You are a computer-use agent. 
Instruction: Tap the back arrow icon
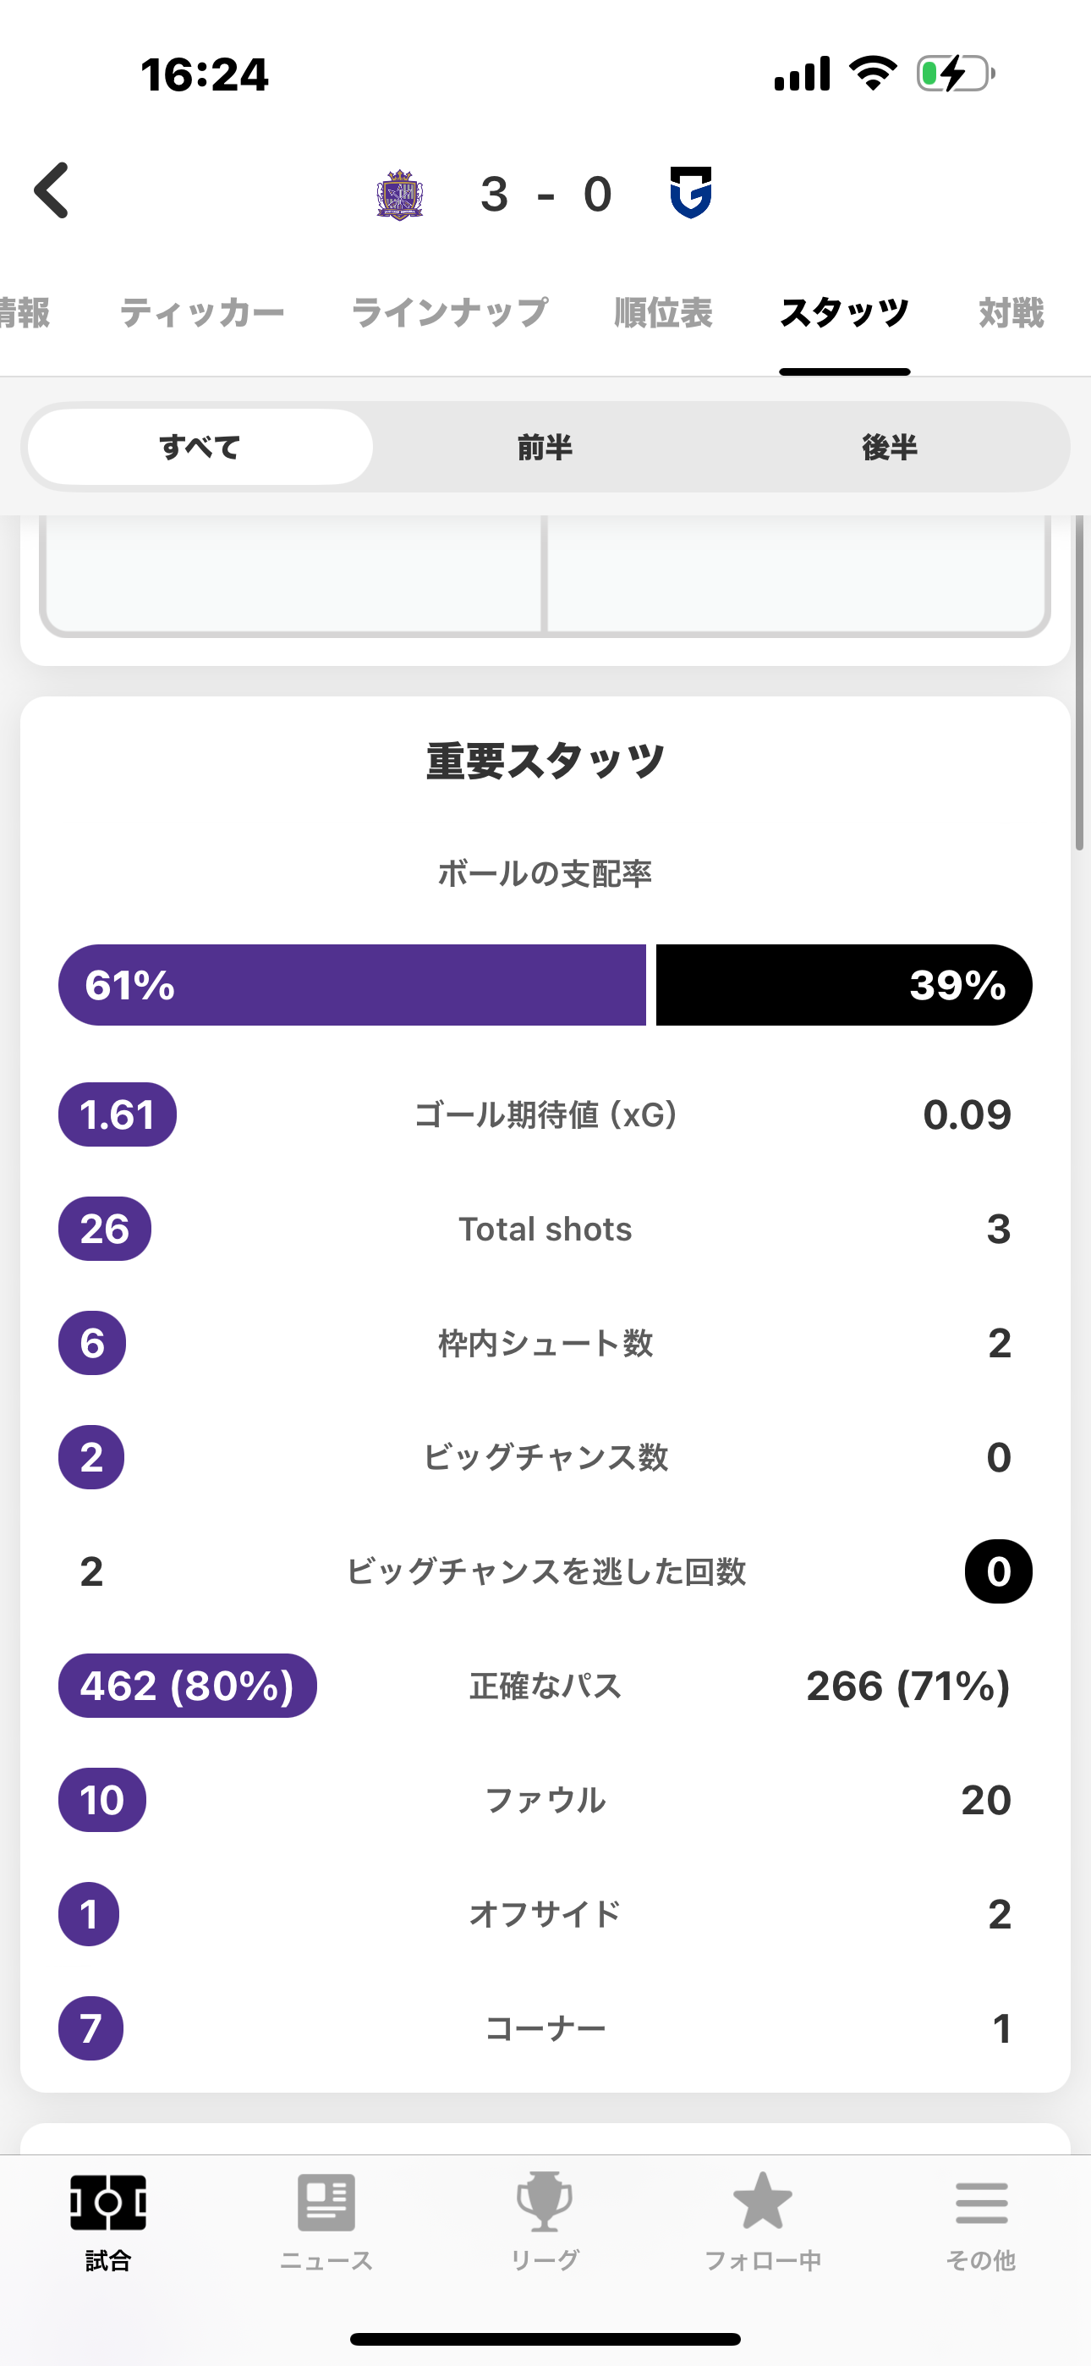pyautogui.click(x=52, y=191)
